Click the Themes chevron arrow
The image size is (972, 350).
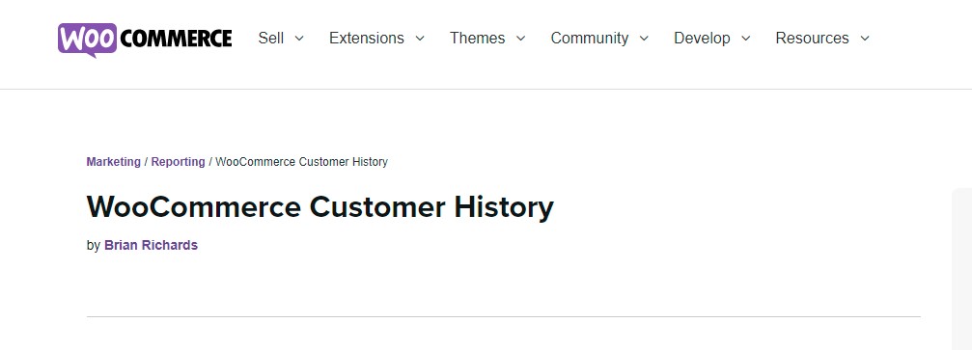point(520,39)
